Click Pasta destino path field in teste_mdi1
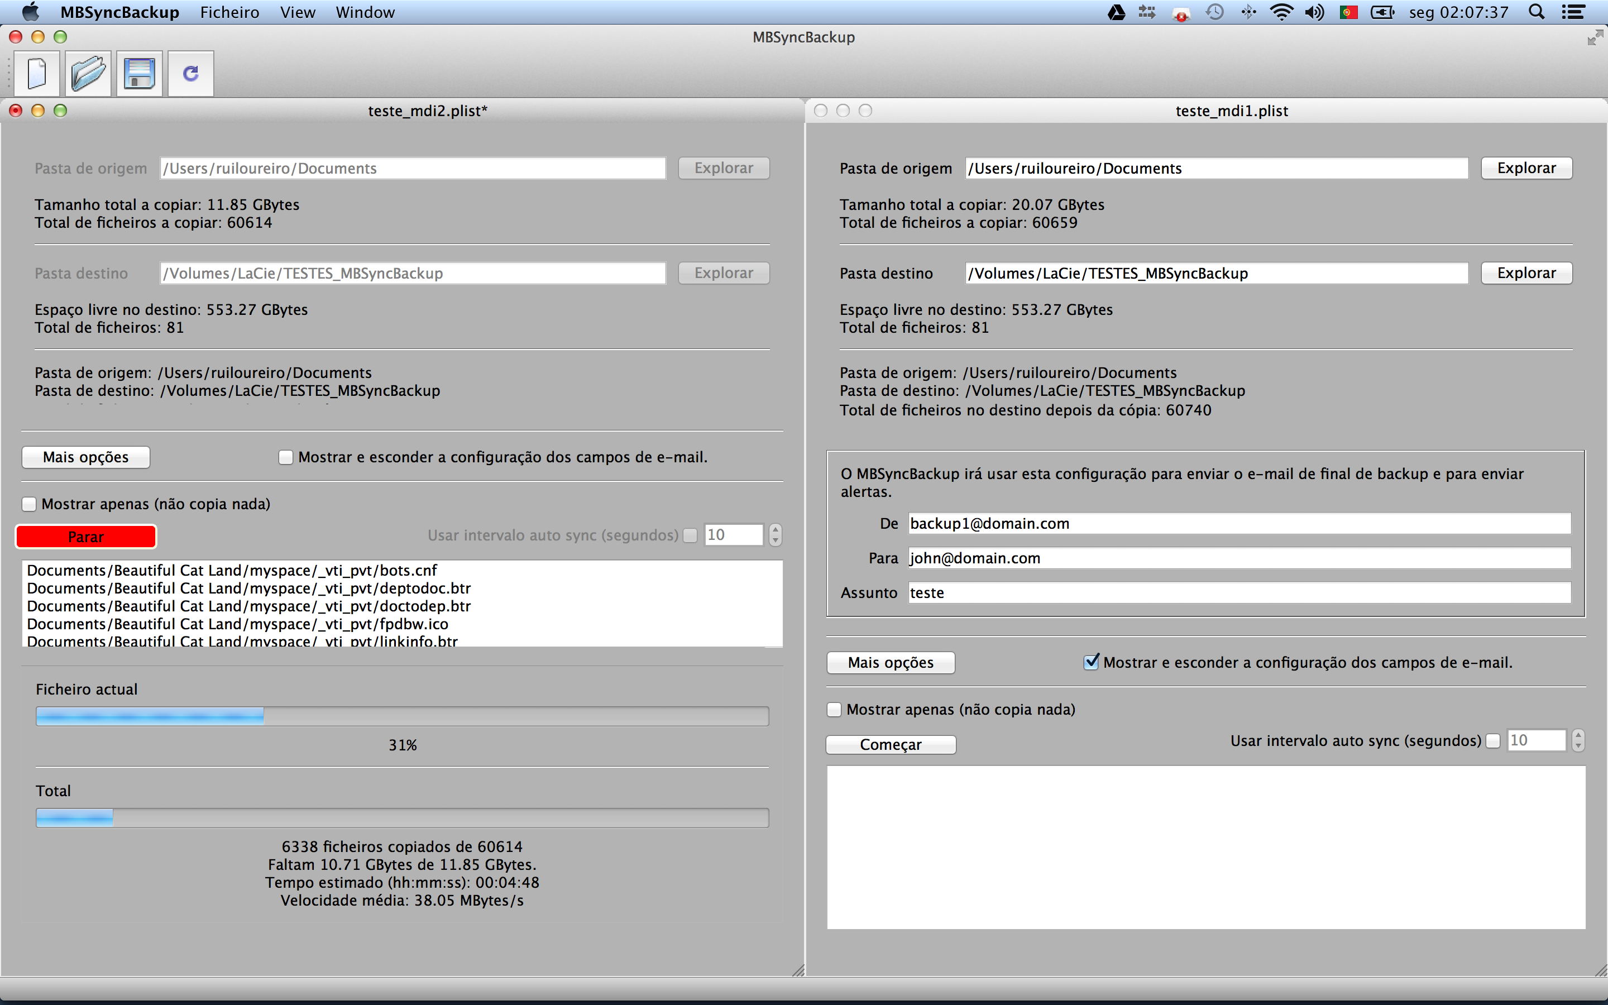1608x1005 pixels. (1216, 273)
